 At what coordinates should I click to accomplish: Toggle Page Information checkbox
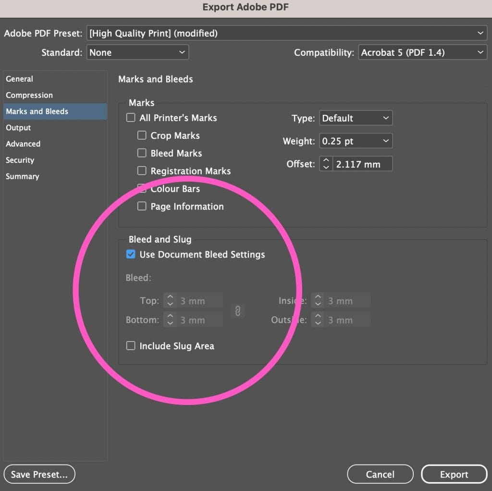(142, 206)
